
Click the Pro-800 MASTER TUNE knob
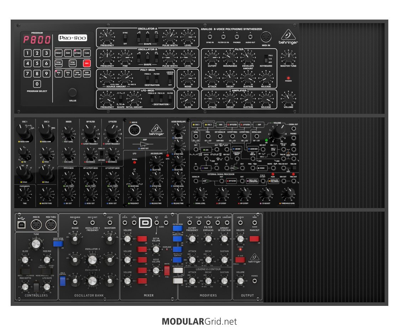click(288, 58)
